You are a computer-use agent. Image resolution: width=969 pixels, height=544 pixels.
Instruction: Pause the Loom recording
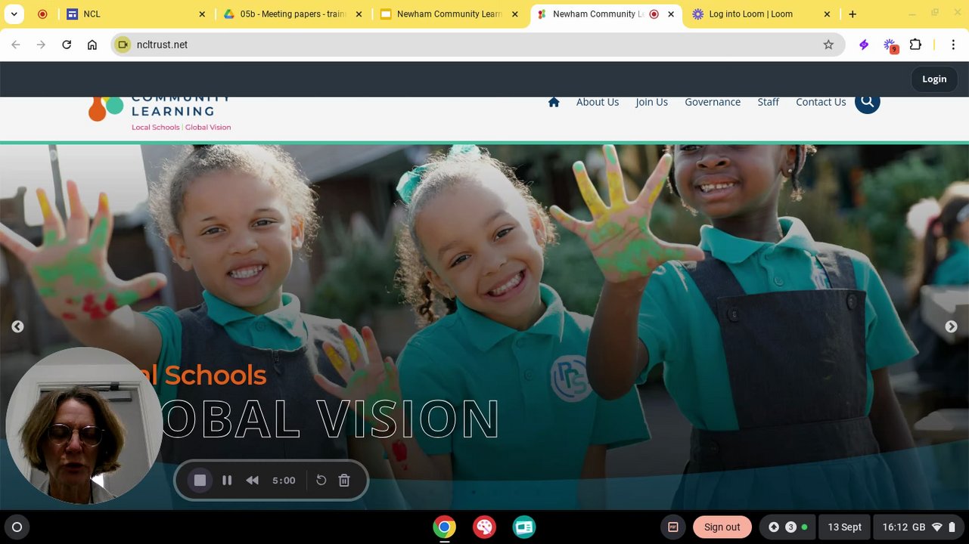(x=227, y=481)
